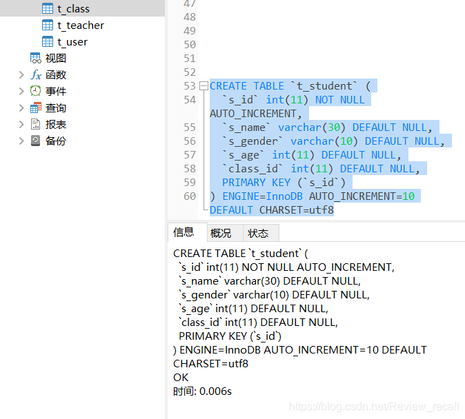The image size is (465, 419).
Task: Select the 备份 tree item label
Action: pos(56,141)
